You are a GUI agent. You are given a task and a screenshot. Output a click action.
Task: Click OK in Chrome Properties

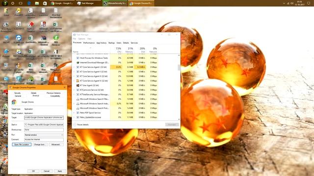33,171
